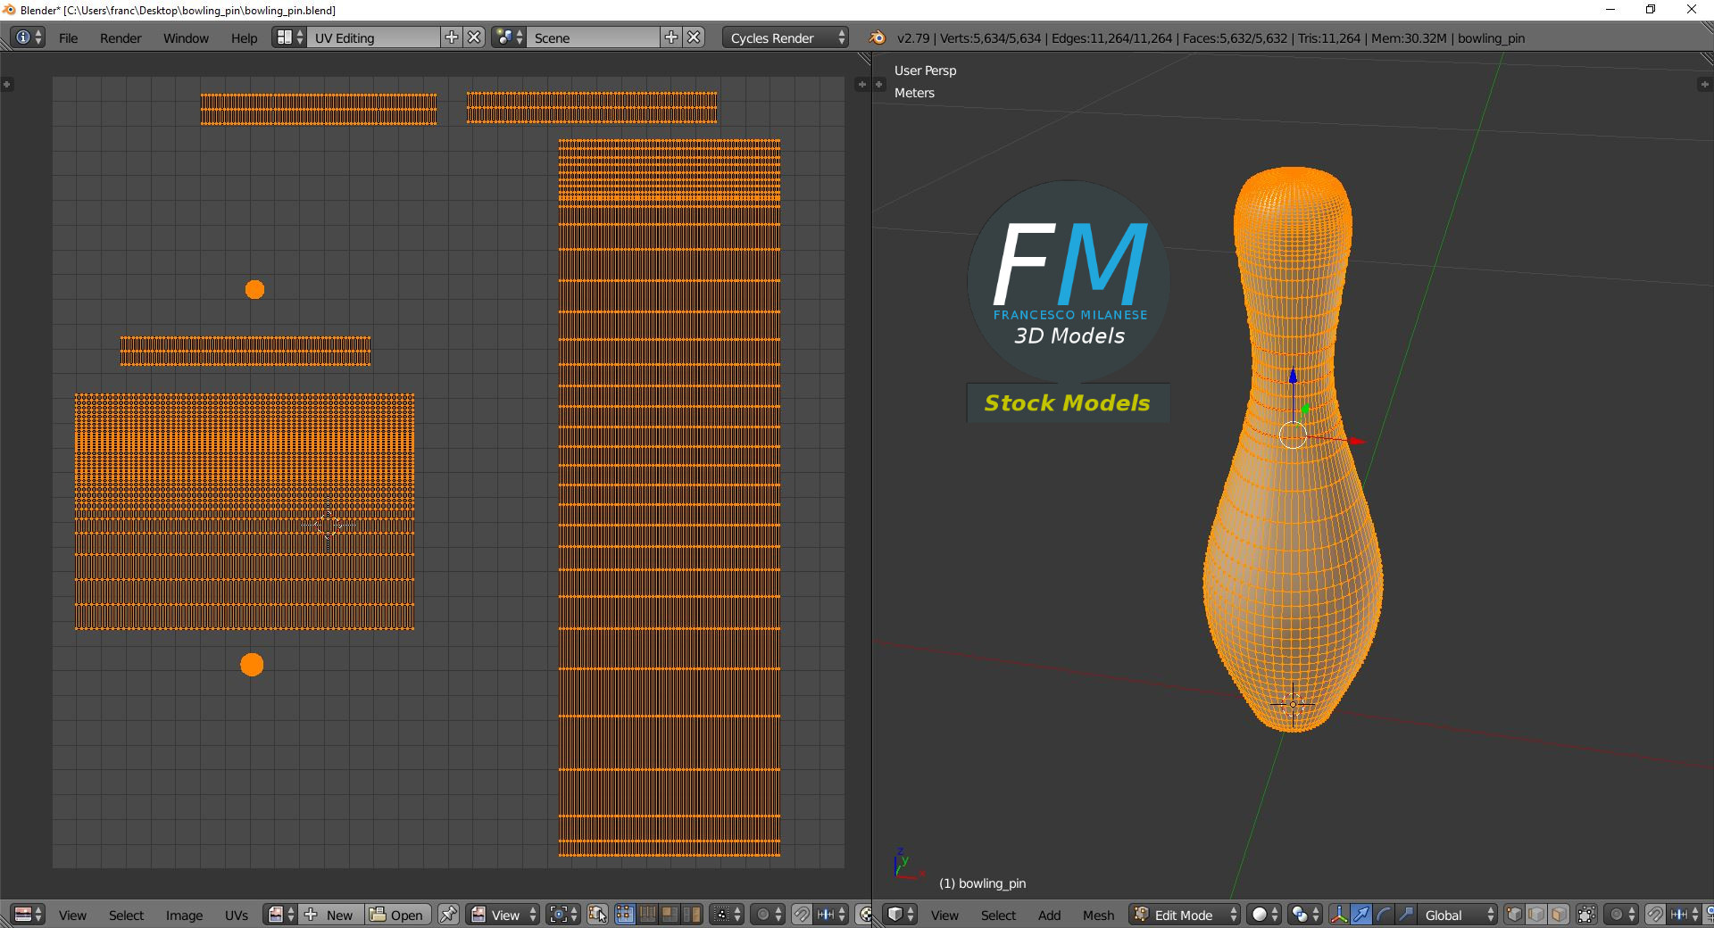
Task: Open the Render menu
Action: 121,37
